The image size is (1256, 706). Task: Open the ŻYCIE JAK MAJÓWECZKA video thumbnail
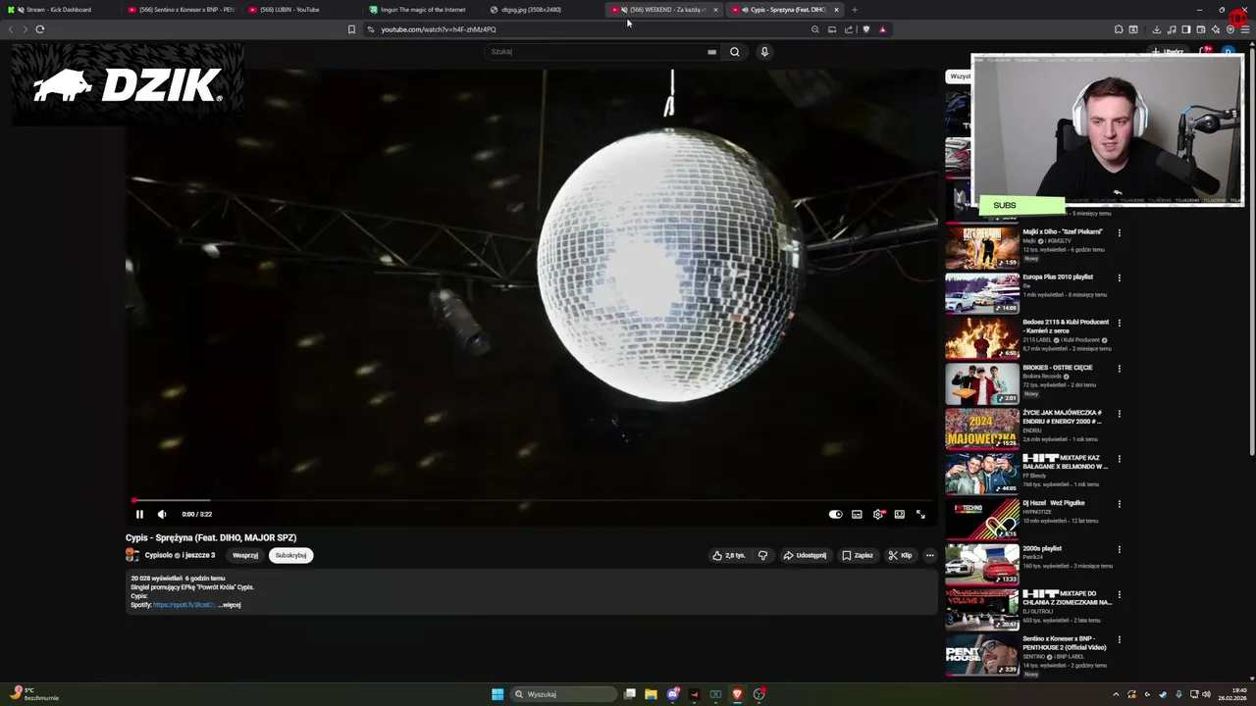pos(982,429)
